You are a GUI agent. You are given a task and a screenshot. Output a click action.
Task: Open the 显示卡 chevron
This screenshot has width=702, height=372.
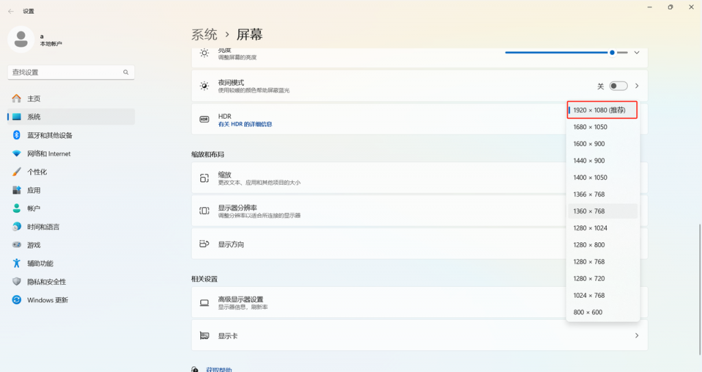[637, 335]
